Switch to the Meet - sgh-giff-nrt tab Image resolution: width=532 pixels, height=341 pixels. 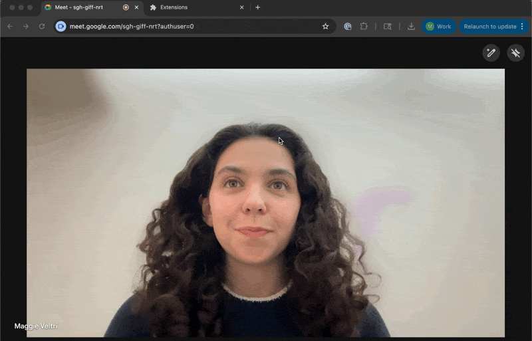91,7
